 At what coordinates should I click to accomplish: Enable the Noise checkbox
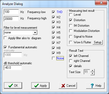[53, 58]
